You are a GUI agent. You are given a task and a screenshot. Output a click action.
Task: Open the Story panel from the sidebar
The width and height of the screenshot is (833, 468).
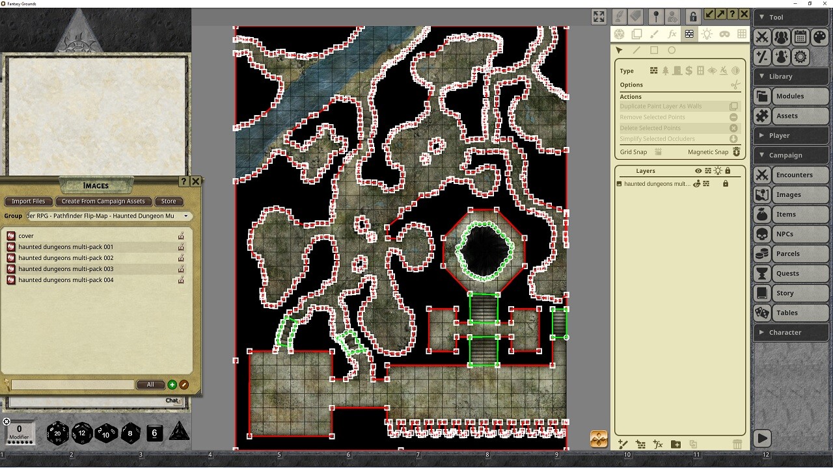coord(789,292)
